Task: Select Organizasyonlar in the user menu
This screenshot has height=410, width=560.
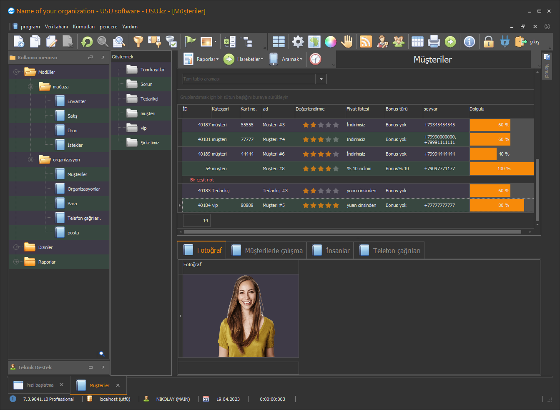Action: [83, 189]
